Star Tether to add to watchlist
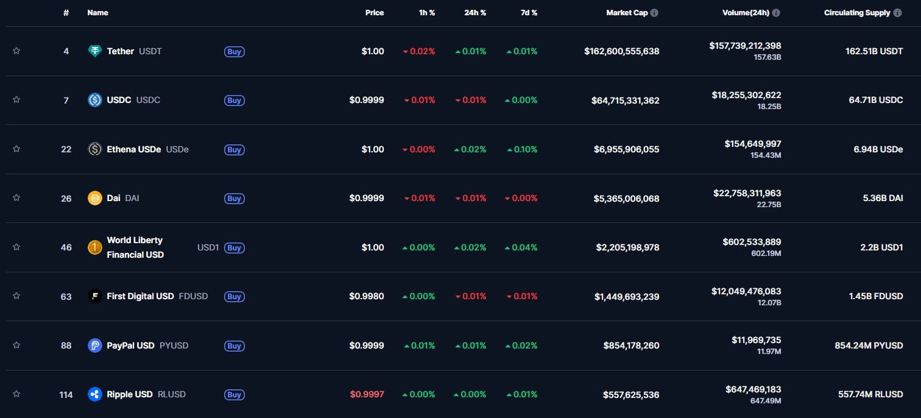 [16, 51]
